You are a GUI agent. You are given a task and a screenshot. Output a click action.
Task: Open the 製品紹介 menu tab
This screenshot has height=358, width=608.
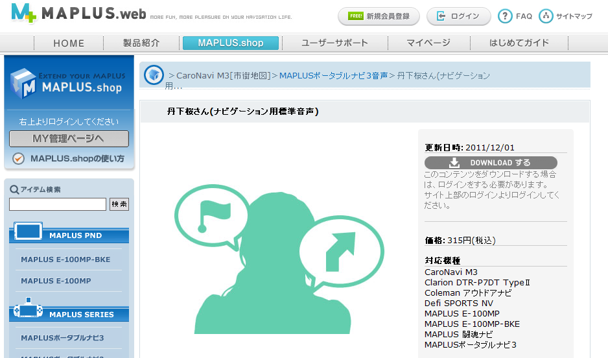(x=141, y=43)
